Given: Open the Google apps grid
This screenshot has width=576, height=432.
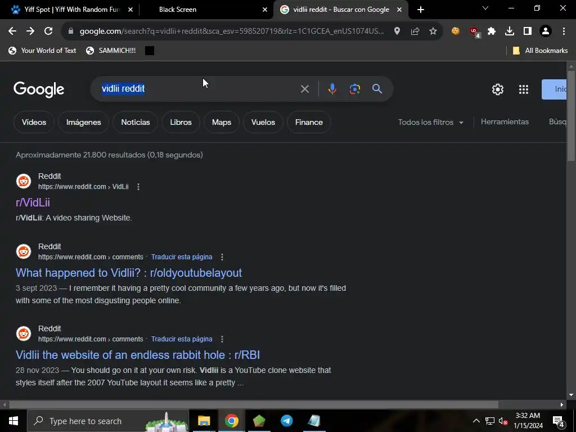Looking at the screenshot, I should (524, 89).
